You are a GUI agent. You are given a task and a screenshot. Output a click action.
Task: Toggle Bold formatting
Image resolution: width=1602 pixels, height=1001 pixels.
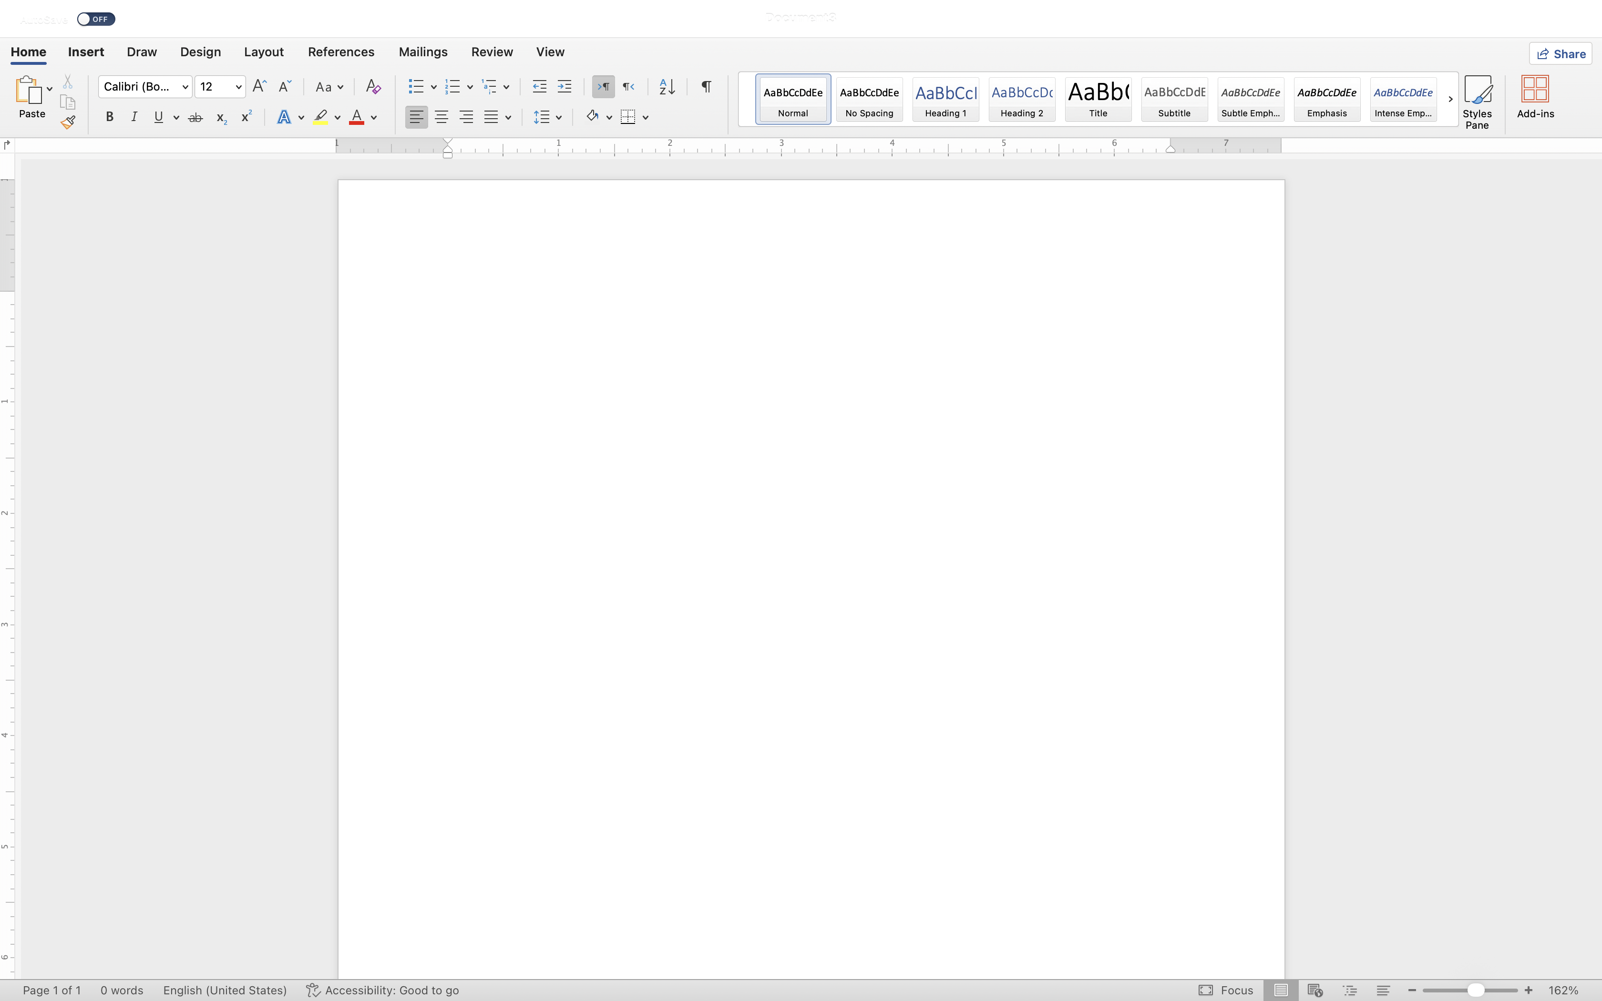(x=110, y=117)
